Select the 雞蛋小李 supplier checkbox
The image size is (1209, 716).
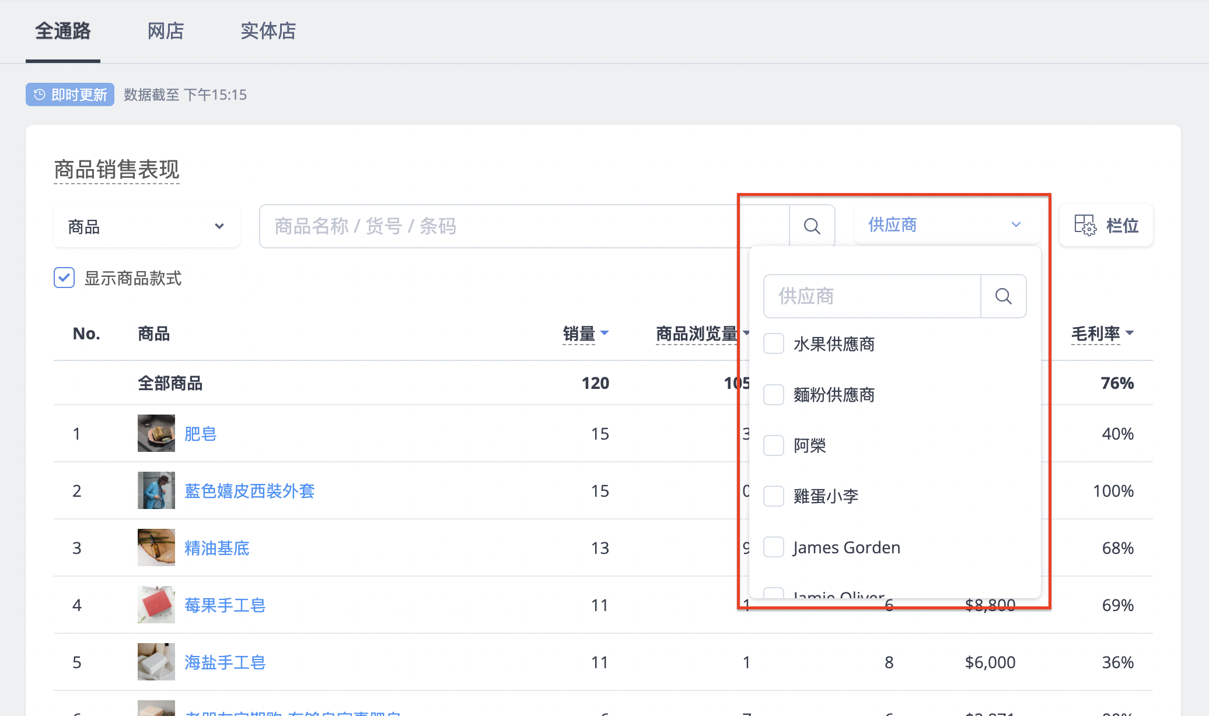click(x=774, y=496)
